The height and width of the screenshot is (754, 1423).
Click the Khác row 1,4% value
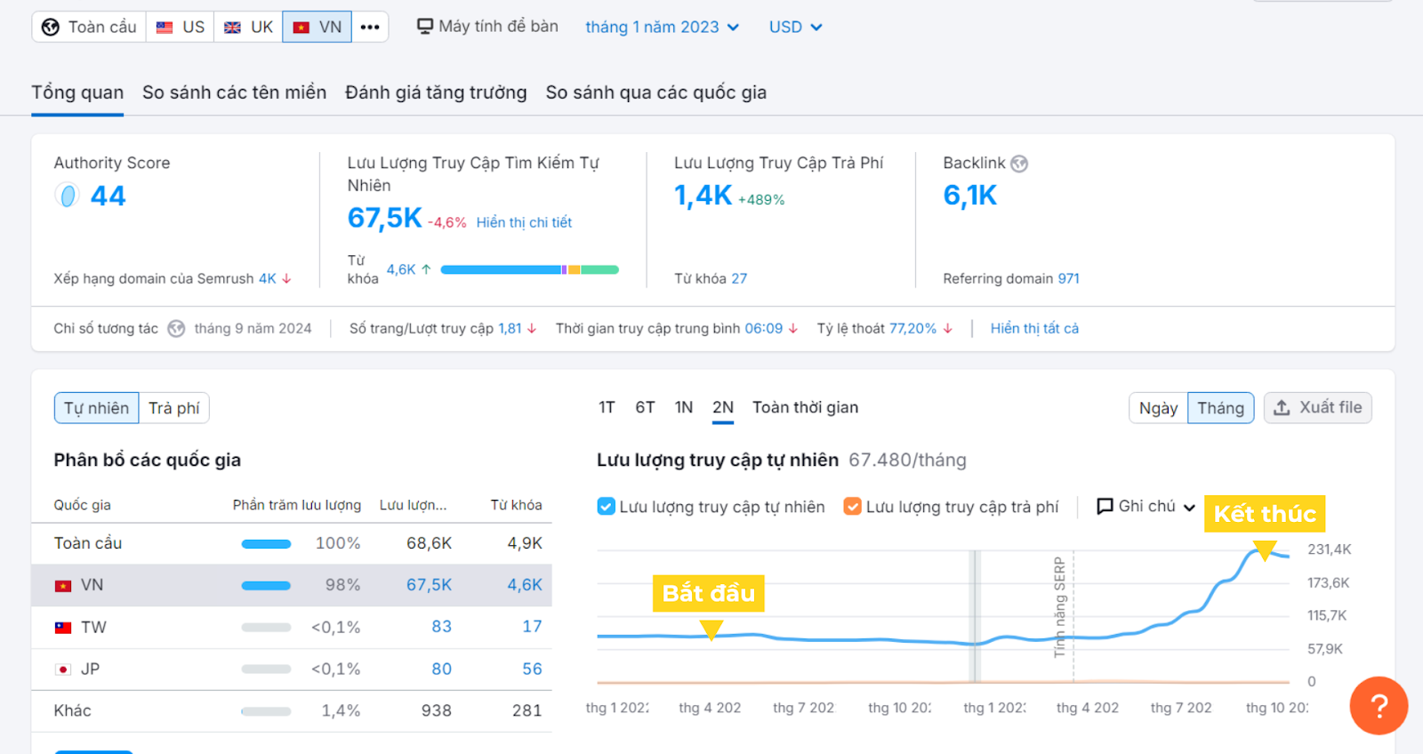pyautogui.click(x=341, y=710)
